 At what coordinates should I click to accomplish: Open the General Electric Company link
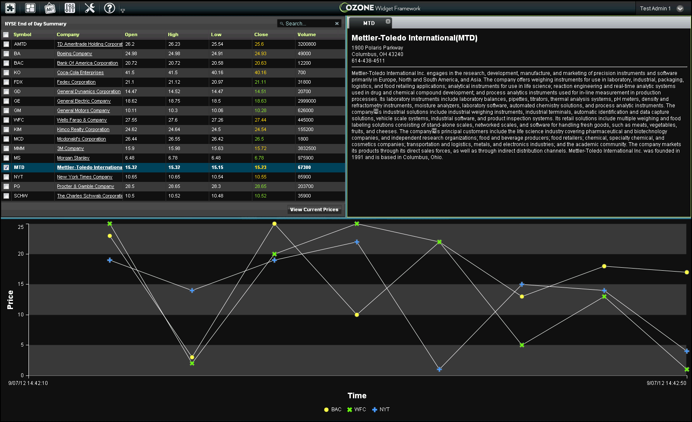[x=84, y=101]
